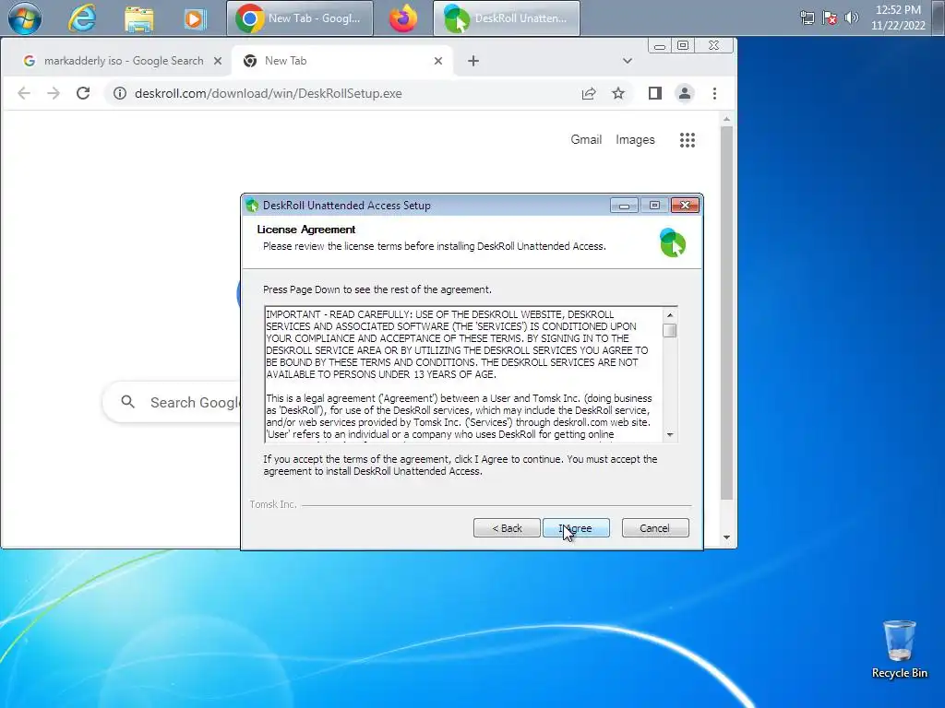This screenshot has width=945, height=708.
Task: Reload the Chrome page
Action: point(83,93)
